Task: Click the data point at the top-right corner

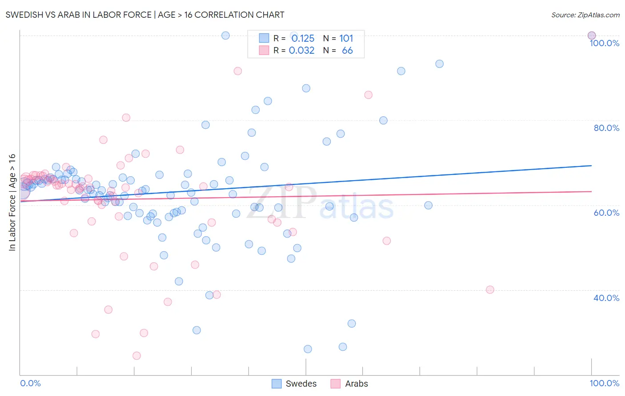Action: pos(592,36)
